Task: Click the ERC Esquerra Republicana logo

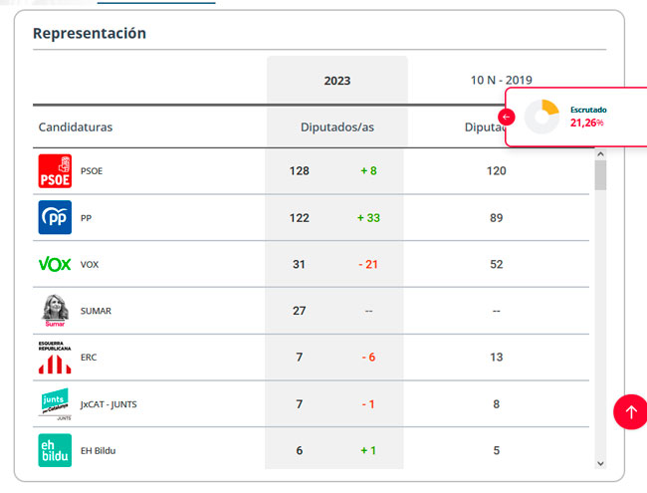Action: click(x=55, y=358)
